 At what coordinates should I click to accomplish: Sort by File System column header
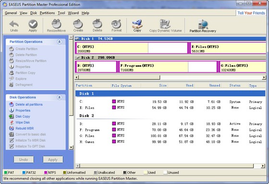[x=126, y=86]
